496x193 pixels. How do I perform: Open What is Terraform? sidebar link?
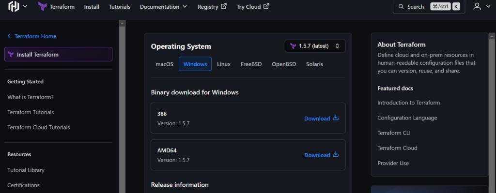[31, 97]
